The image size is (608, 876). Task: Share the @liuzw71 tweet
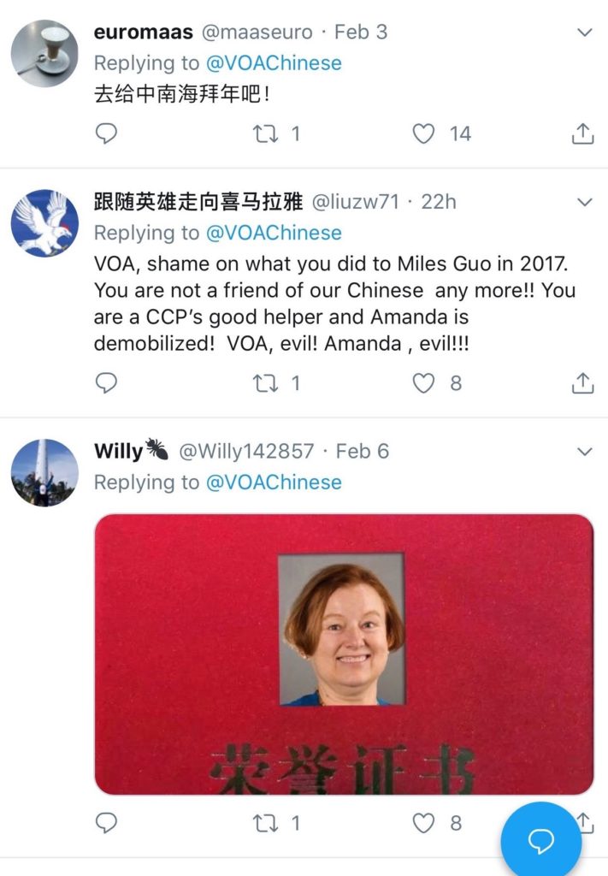582,382
